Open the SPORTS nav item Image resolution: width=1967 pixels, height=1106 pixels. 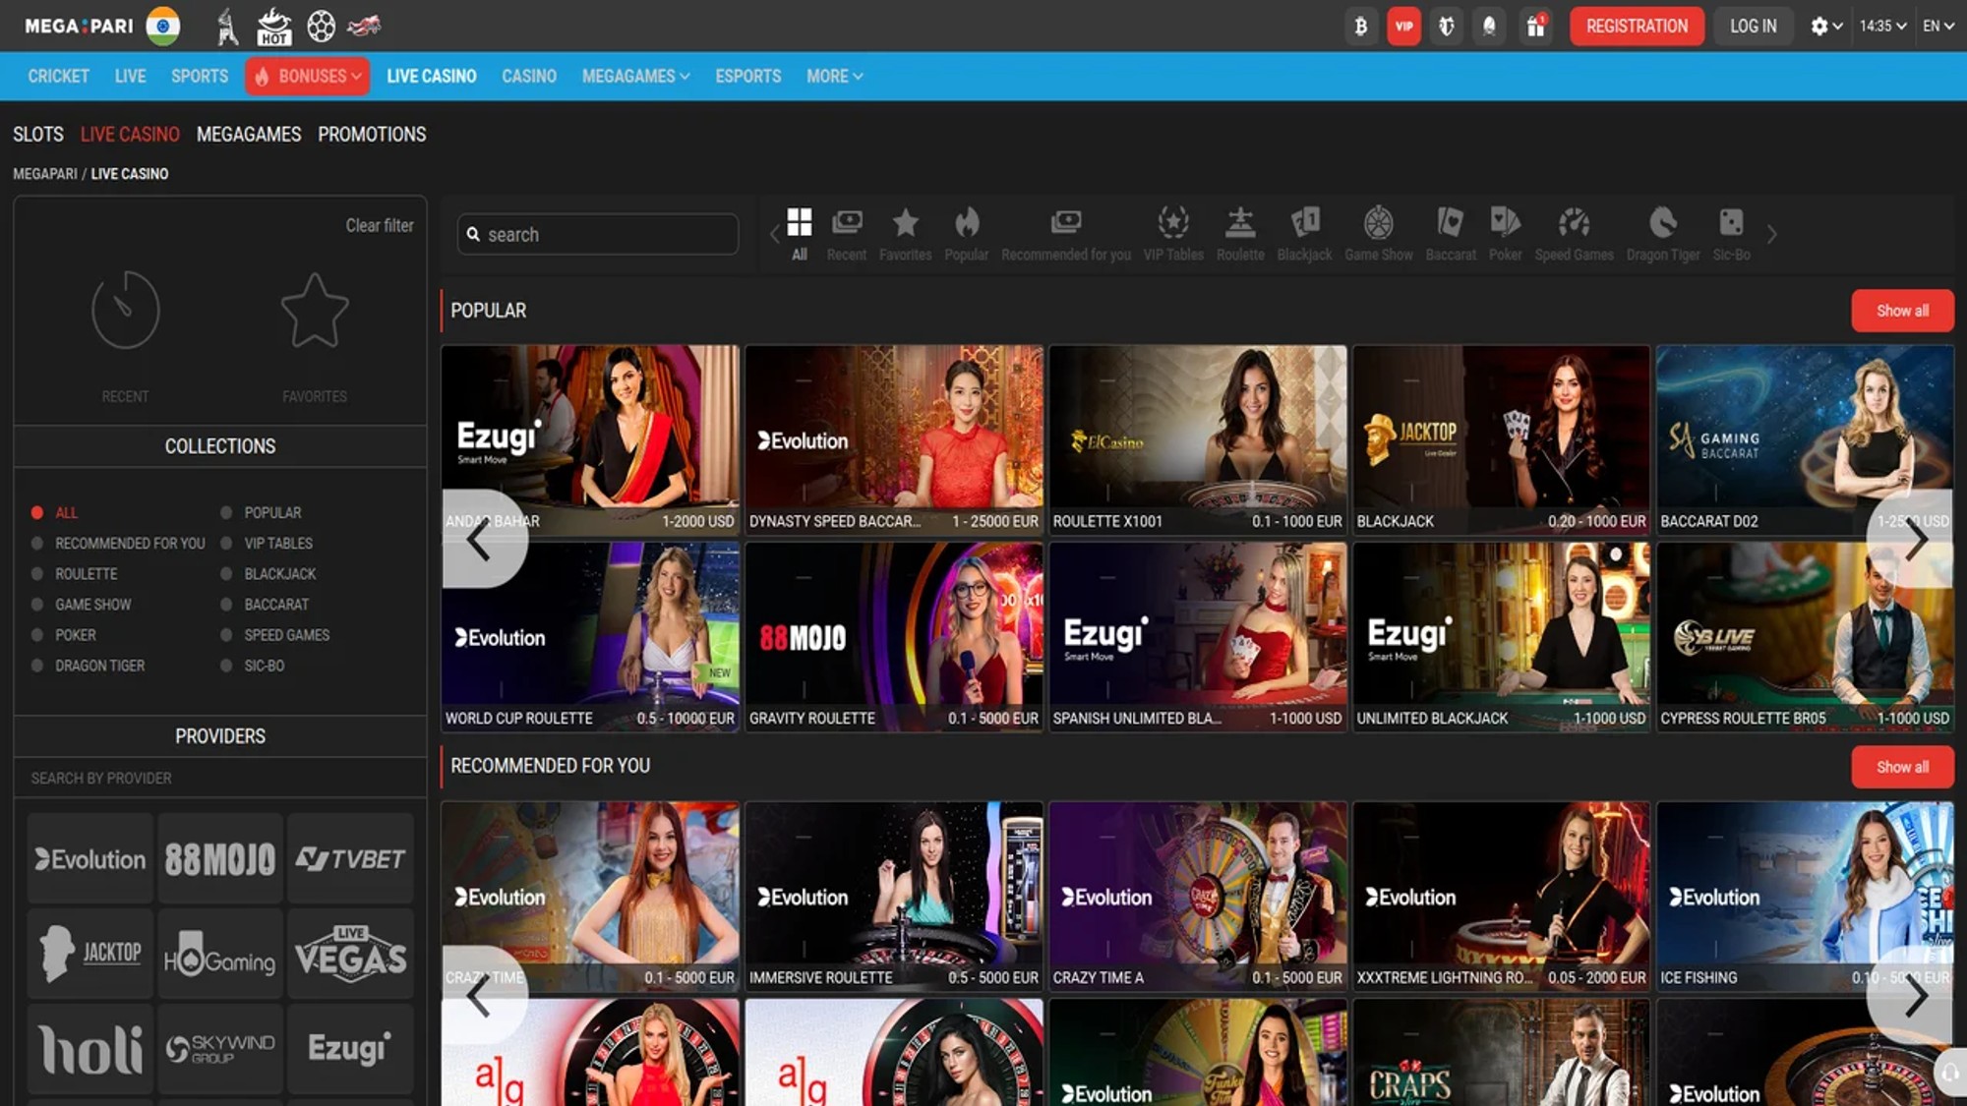point(200,76)
